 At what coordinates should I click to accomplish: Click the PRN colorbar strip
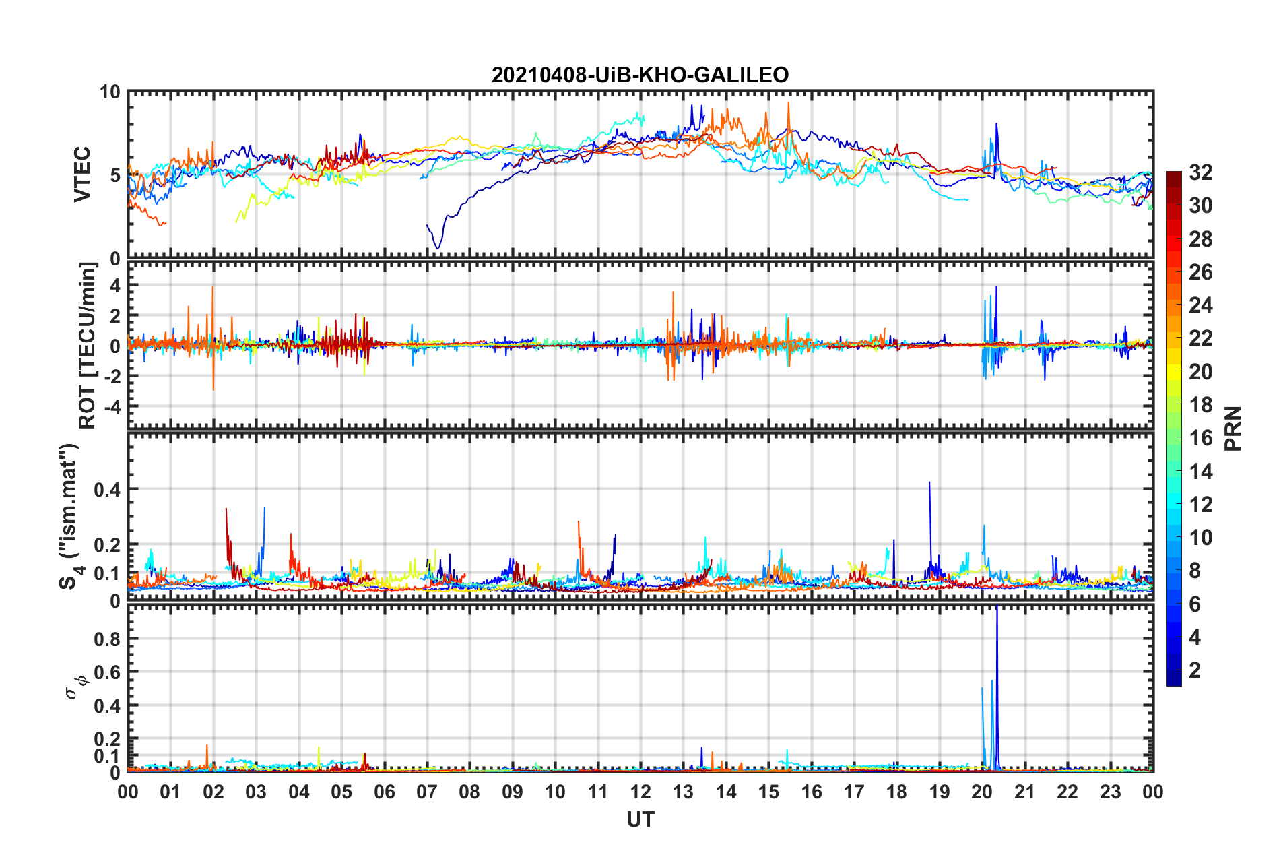pos(1173,428)
